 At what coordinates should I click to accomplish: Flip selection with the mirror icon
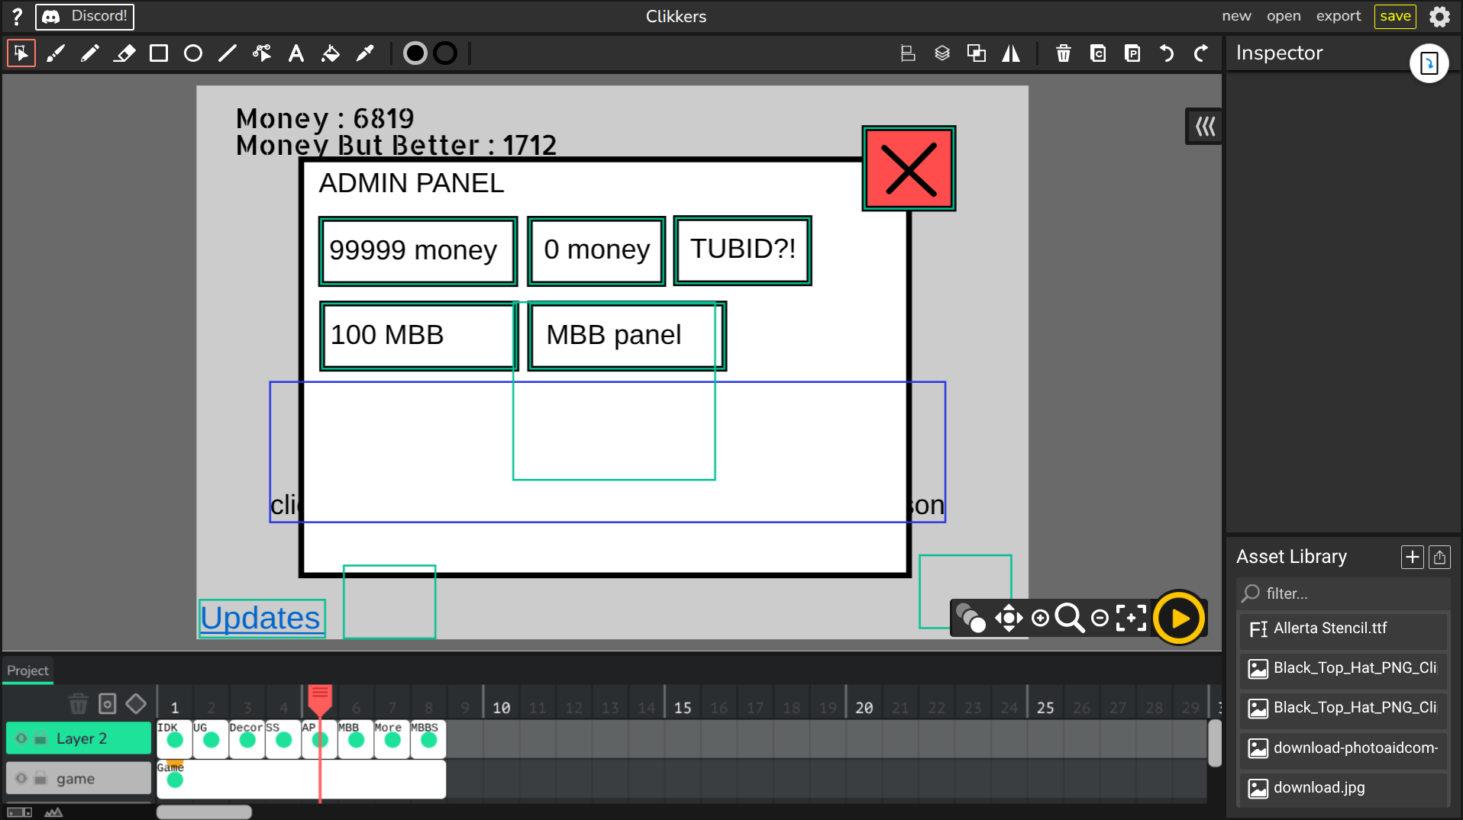1011,53
